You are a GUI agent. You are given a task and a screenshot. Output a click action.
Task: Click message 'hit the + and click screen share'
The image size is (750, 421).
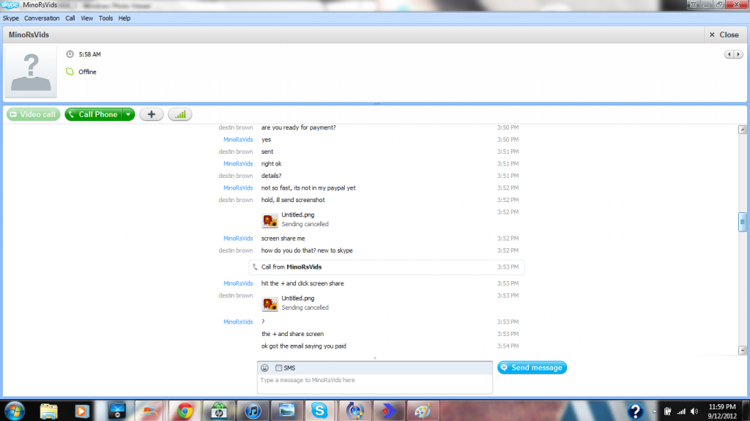tap(302, 283)
